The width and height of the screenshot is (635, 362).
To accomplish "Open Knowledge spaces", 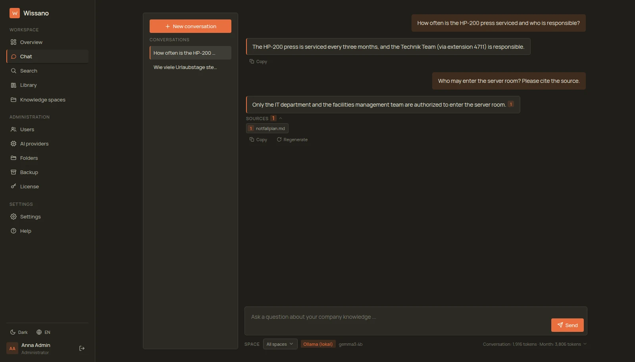I will (x=47, y=100).
